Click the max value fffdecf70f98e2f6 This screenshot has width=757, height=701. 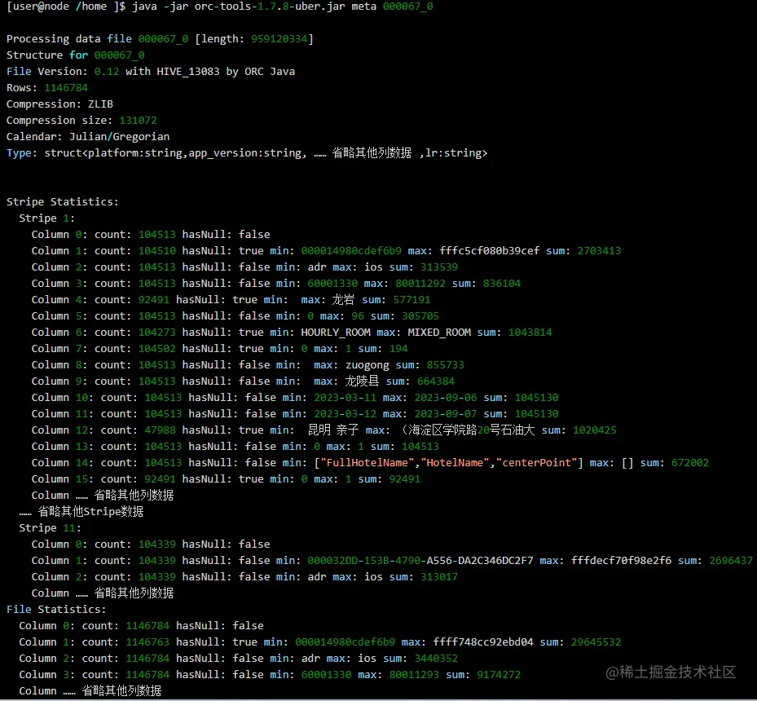622,561
